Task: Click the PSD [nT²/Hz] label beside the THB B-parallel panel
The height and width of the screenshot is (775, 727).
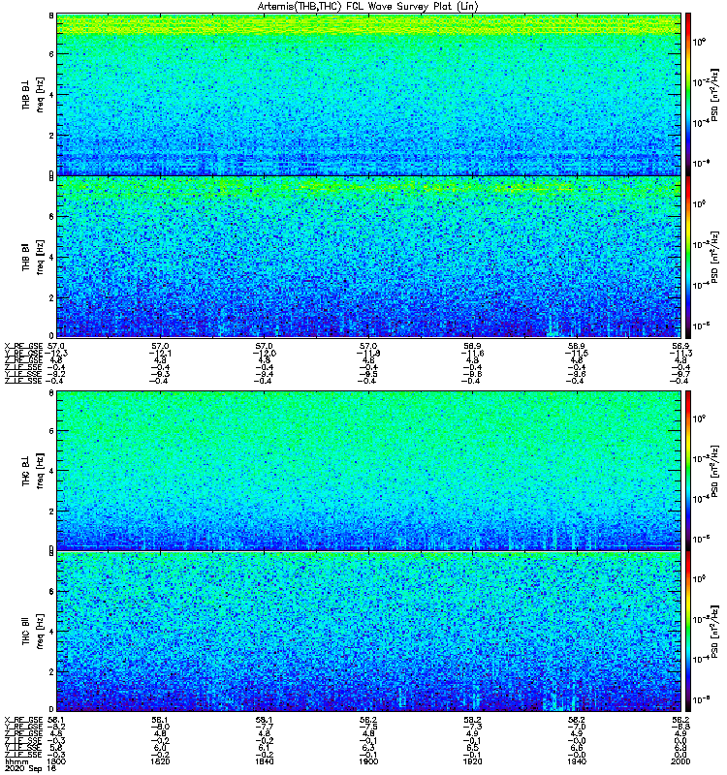Action: point(714,257)
